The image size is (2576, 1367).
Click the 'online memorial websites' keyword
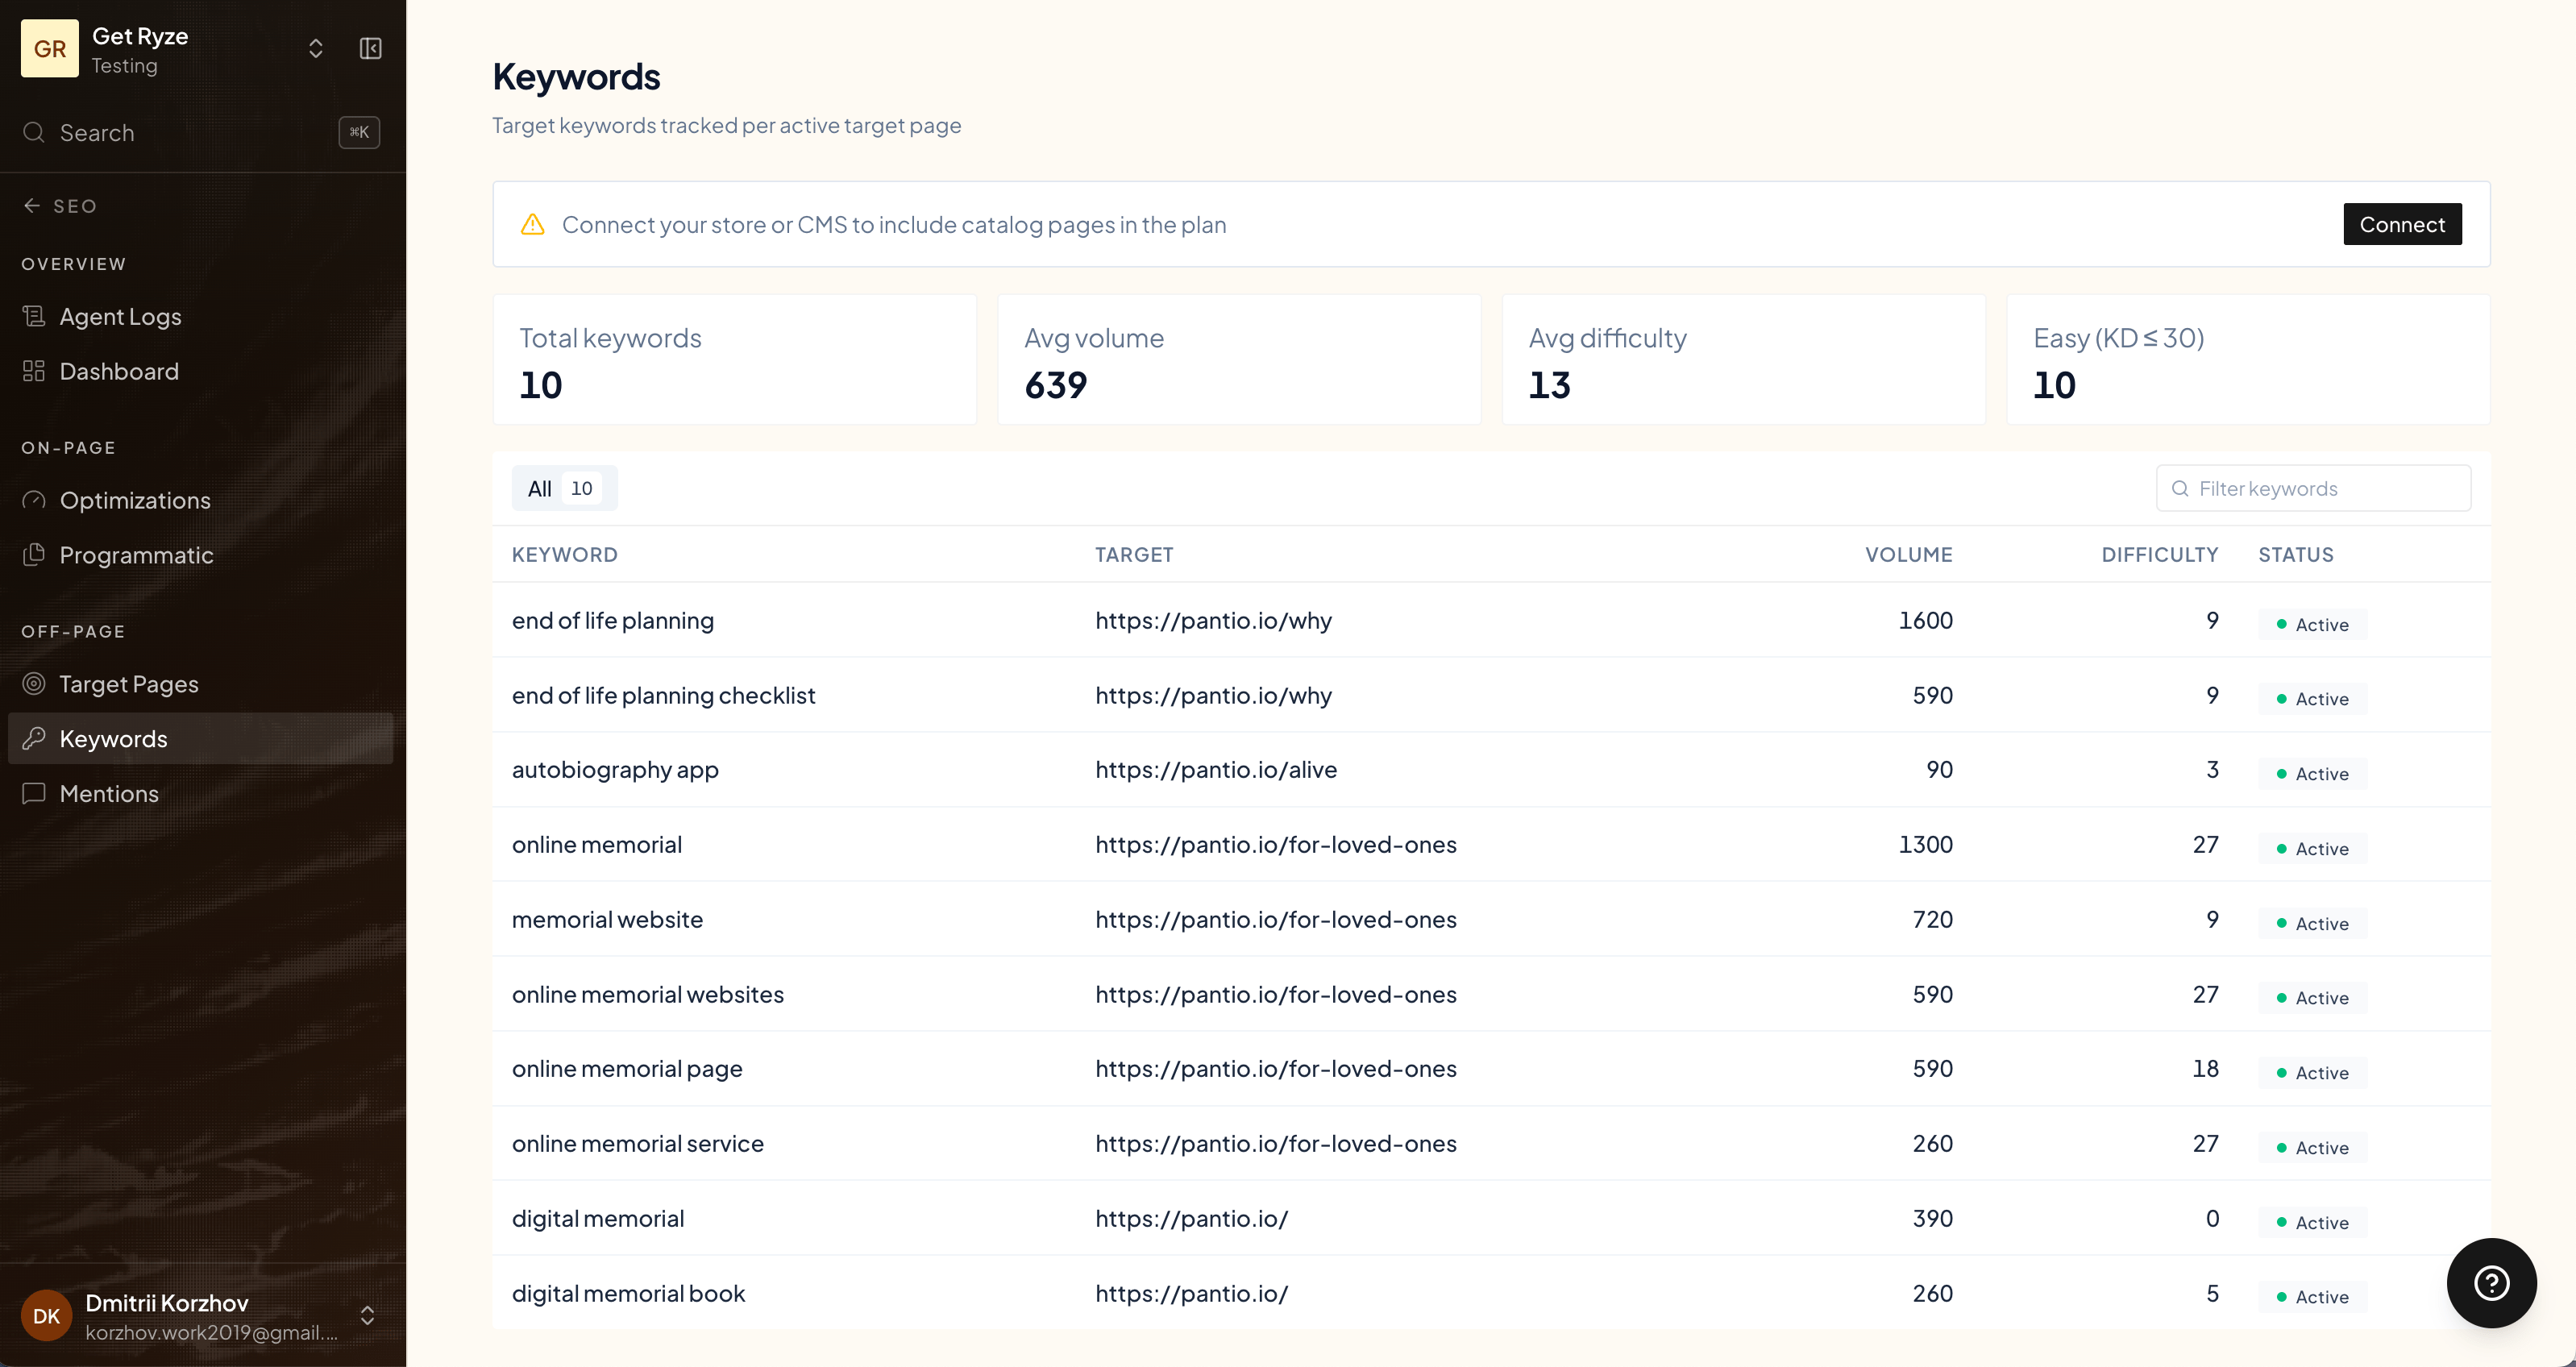click(648, 994)
